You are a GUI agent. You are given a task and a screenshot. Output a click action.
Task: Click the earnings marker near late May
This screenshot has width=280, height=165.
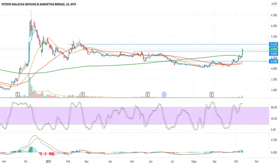[x=148, y=94]
